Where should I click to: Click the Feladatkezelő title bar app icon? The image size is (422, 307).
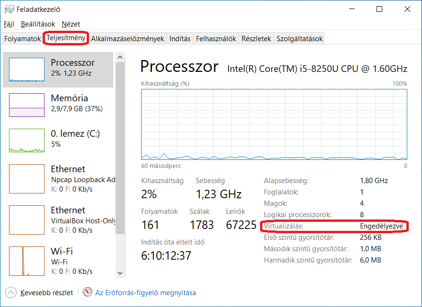point(9,9)
